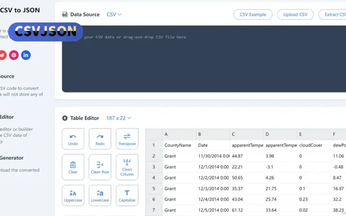The width and height of the screenshot is (346, 216).
Task: Click the cell 11/30/2014 0:00
Action: [x=213, y=156]
